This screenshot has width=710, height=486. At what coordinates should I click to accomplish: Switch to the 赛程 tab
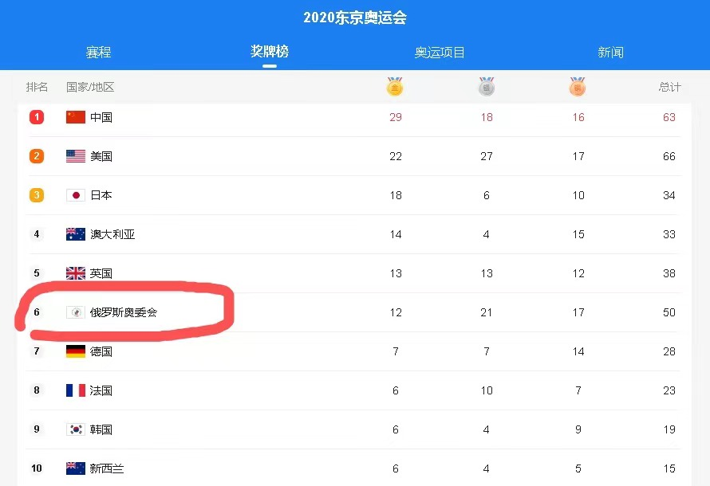pos(98,53)
